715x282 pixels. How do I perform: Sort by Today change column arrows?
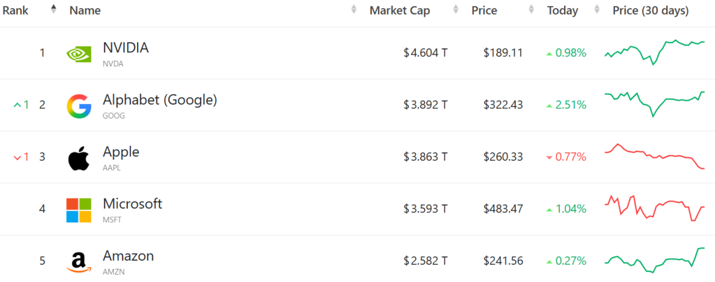coord(597,10)
